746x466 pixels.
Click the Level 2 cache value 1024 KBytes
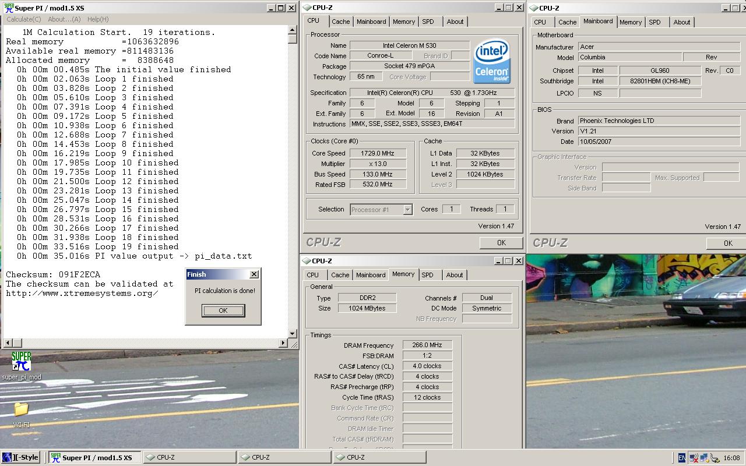tap(485, 174)
